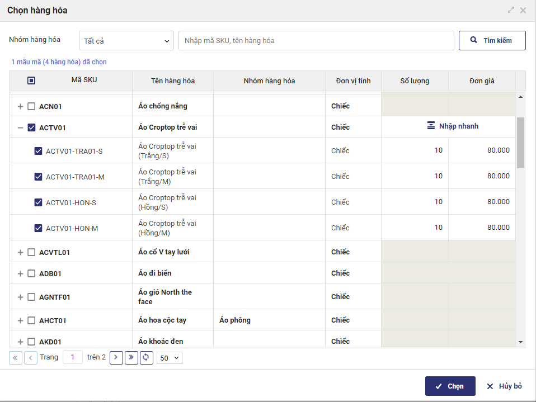Click the expand dialog icon in header
This screenshot has height=402, width=536.
511,10
